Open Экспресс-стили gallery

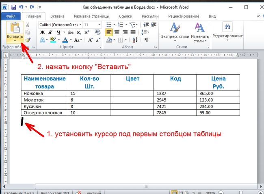(x=175, y=32)
